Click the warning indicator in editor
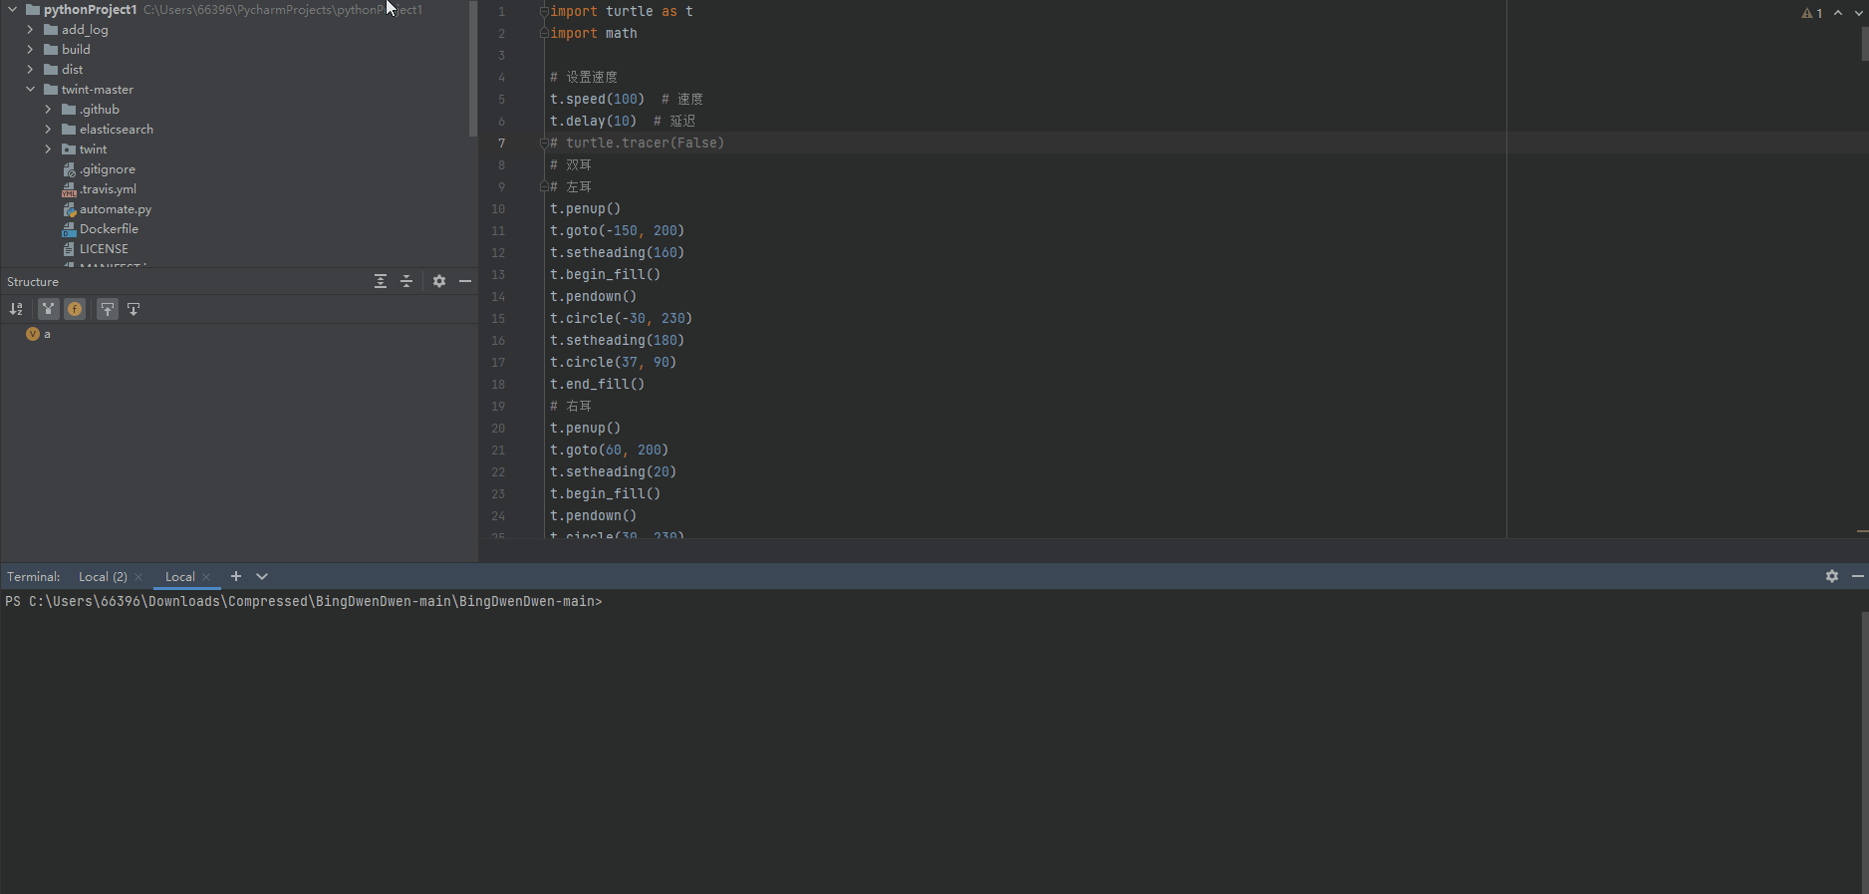The width and height of the screenshot is (1869, 894). 1811,13
